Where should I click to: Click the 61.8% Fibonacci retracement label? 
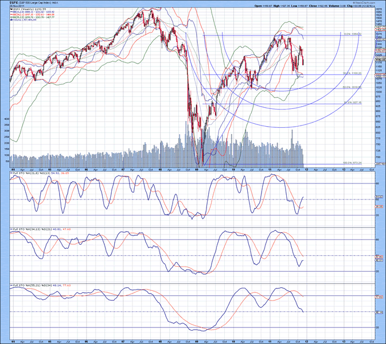pyautogui.click(x=353, y=103)
